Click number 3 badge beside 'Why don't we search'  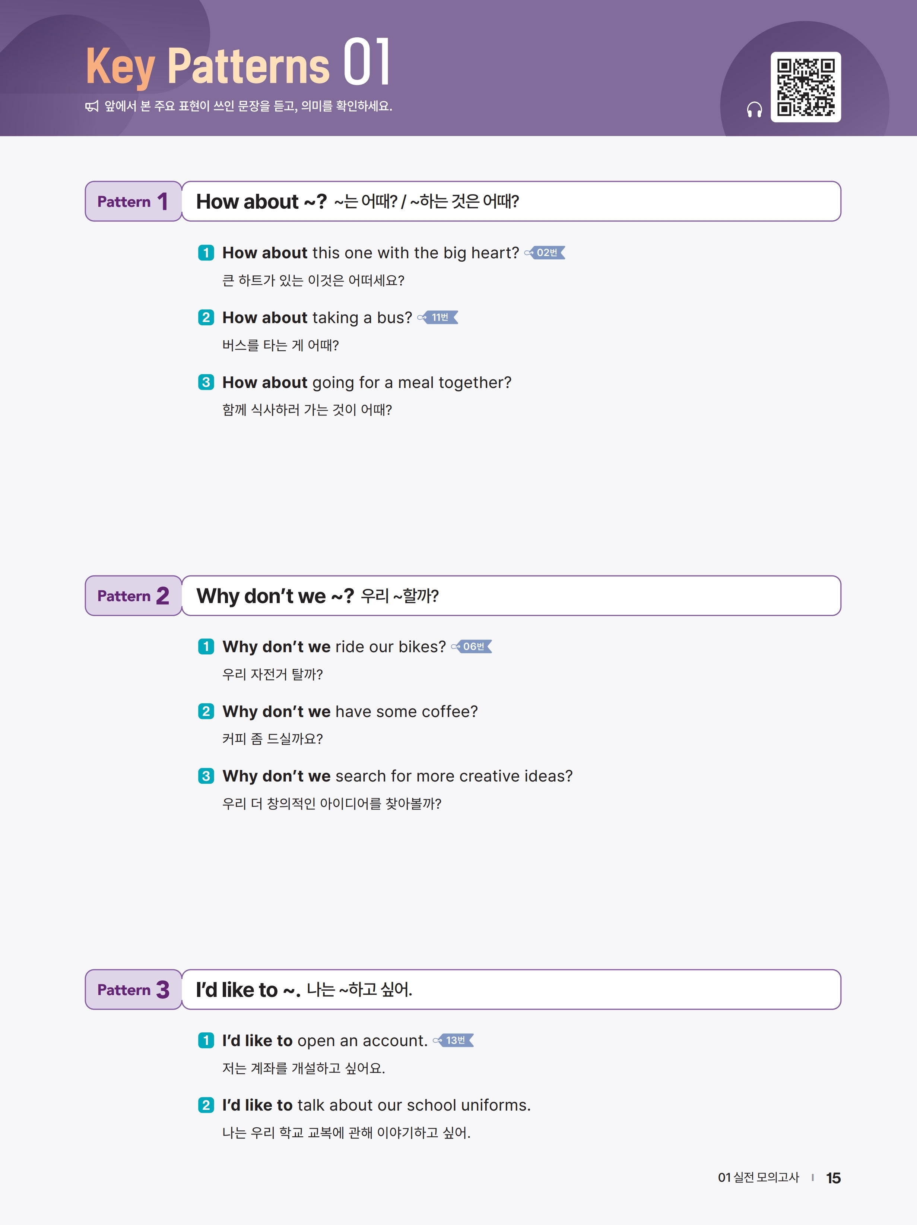click(206, 776)
